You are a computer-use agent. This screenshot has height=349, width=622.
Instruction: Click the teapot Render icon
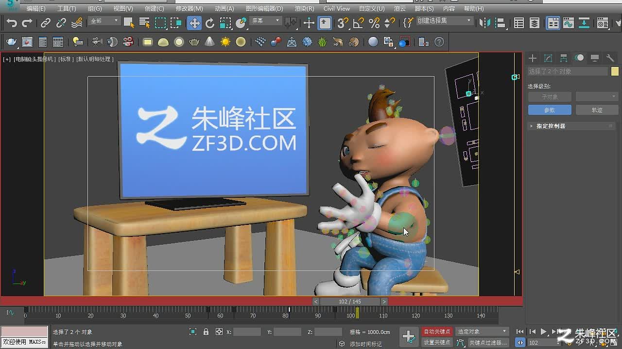coord(11,42)
